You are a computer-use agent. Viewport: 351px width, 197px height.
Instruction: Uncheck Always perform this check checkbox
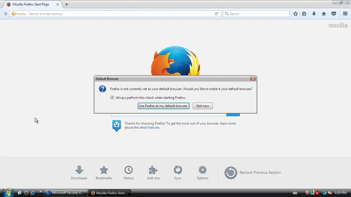[112, 98]
